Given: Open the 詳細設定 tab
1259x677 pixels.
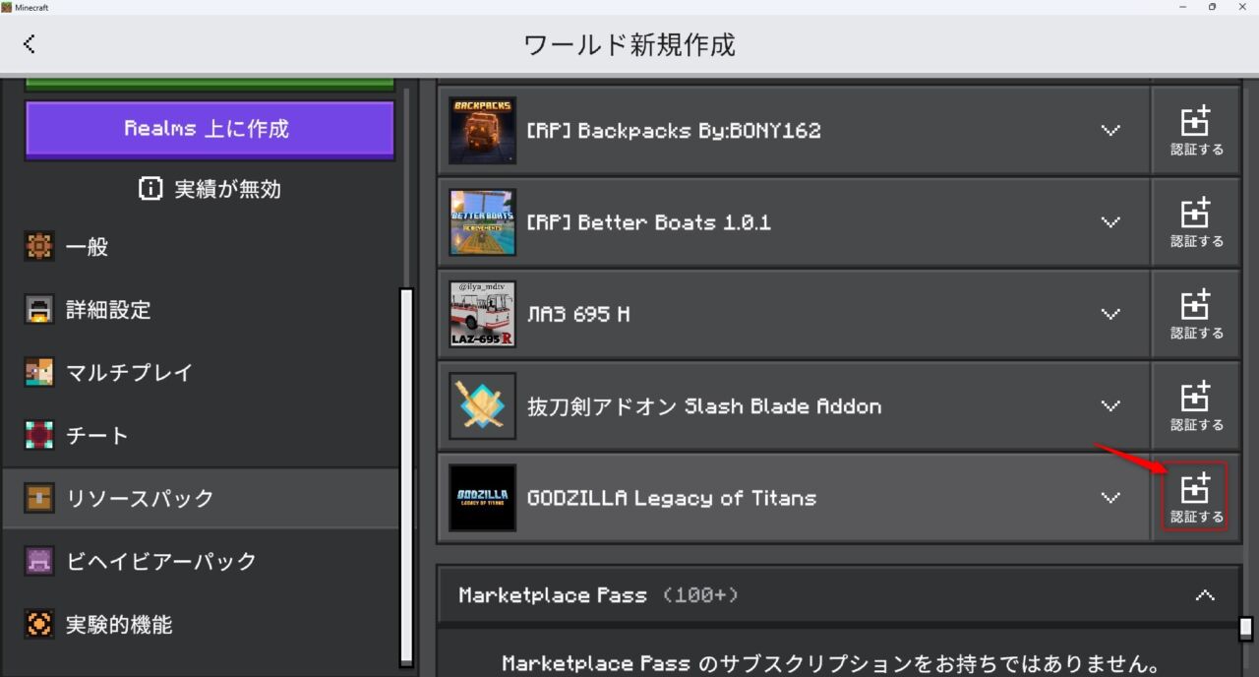Looking at the screenshot, I should point(200,310).
